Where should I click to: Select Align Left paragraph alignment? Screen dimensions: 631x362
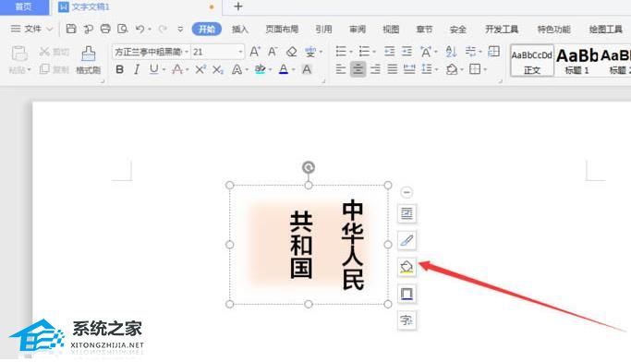click(x=341, y=69)
